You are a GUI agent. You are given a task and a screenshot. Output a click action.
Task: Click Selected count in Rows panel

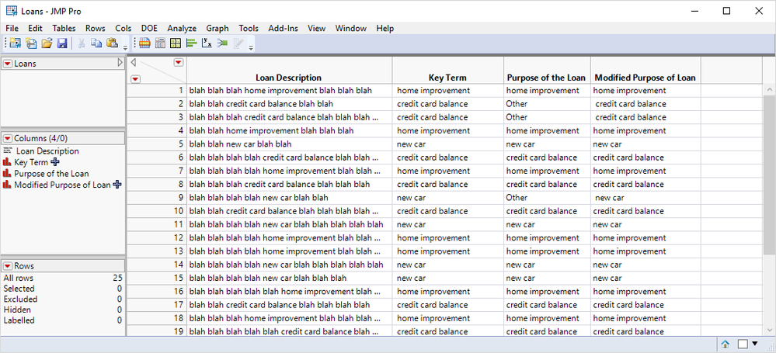(62, 289)
